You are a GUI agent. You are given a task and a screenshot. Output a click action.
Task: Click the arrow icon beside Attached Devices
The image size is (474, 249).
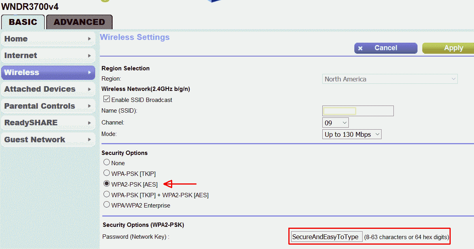pos(90,89)
